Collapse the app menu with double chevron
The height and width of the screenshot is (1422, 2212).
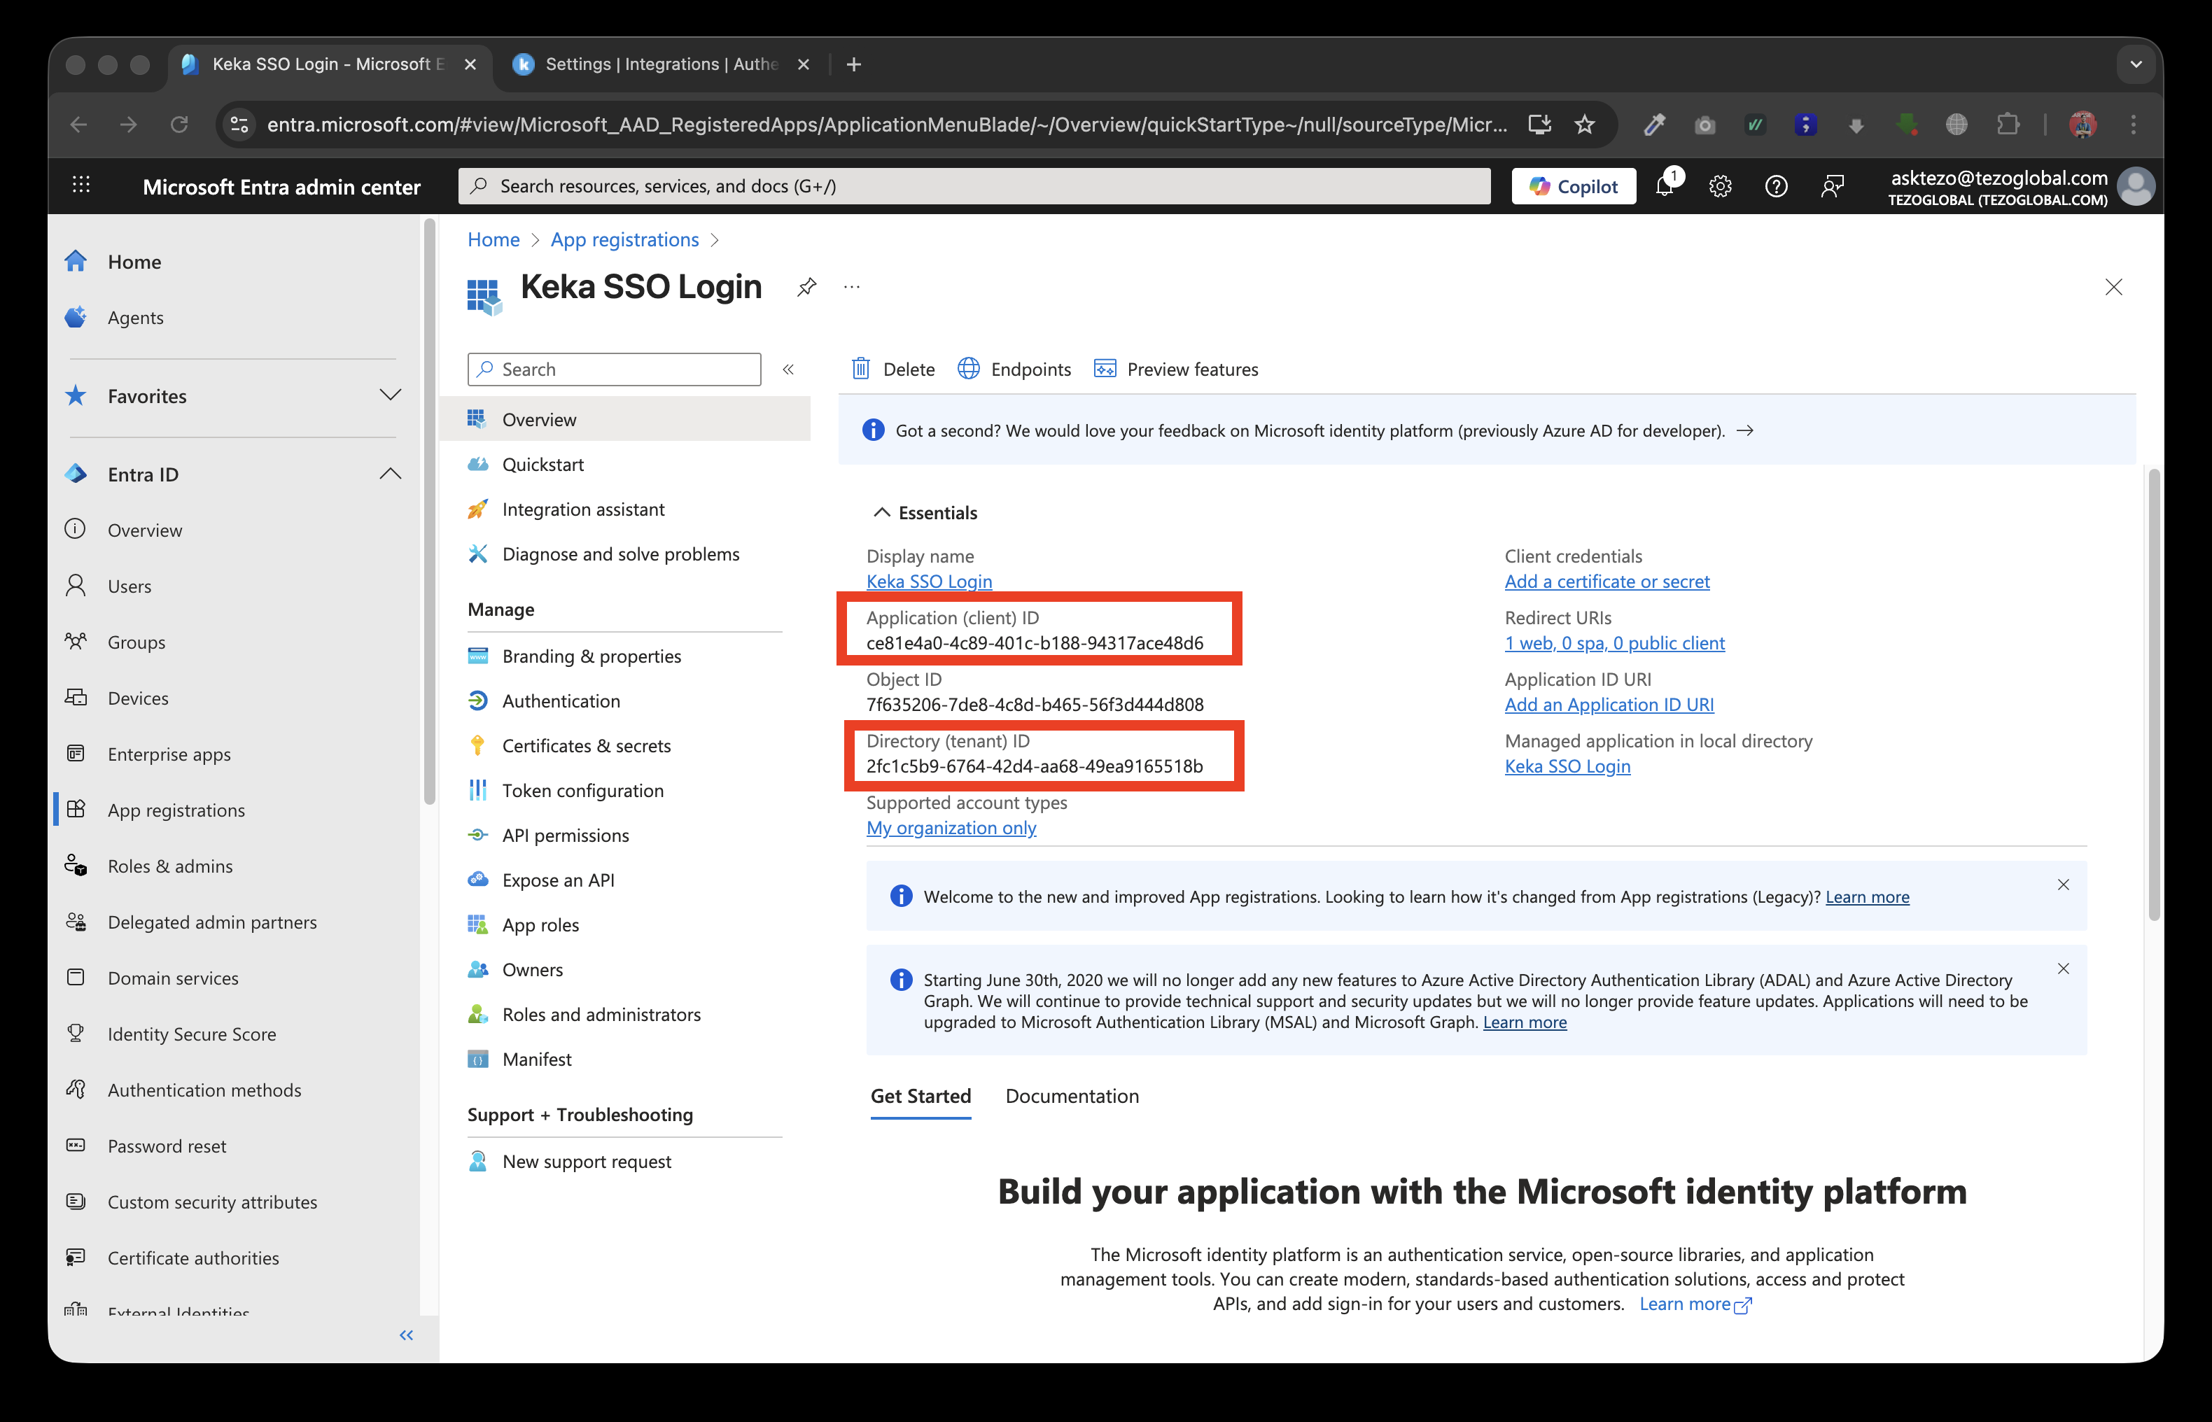point(789,369)
